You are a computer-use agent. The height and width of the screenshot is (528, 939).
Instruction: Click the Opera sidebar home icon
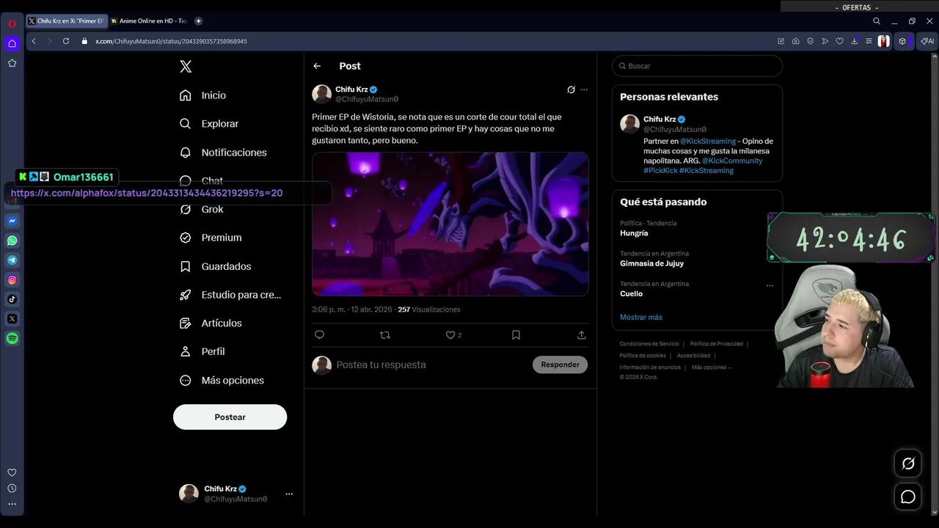click(x=12, y=43)
